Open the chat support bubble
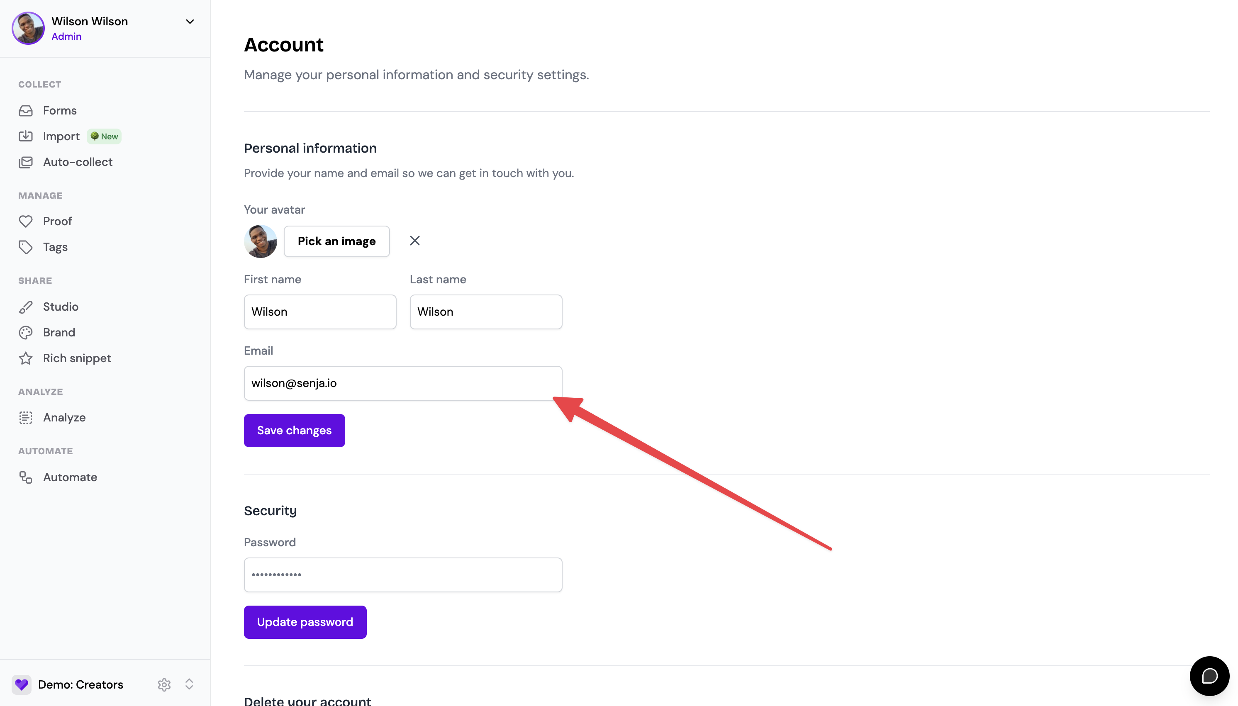1238x706 pixels. tap(1209, 675)
